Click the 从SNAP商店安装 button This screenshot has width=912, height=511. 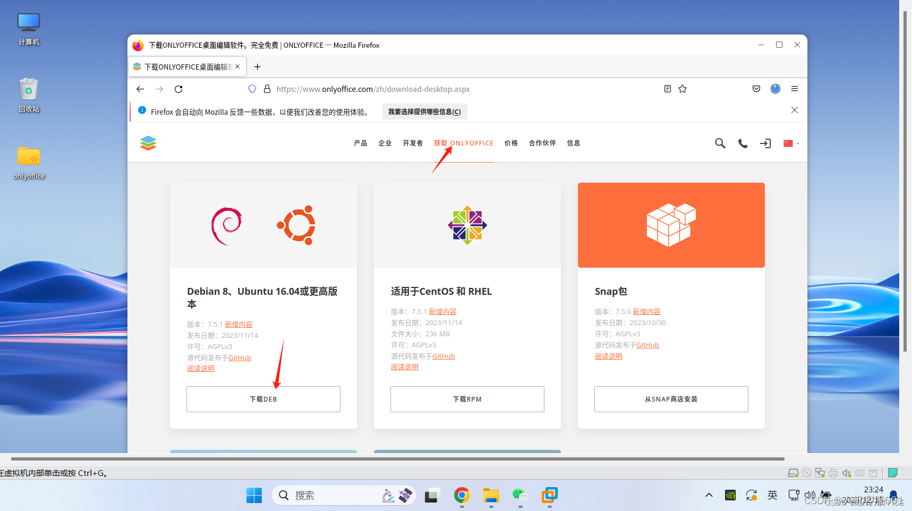tap(671, 399)
